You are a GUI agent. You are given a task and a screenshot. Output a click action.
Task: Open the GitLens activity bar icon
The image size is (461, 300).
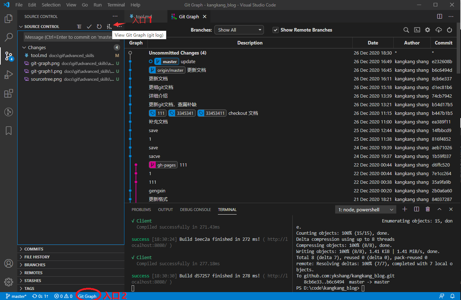pos(9,112)
